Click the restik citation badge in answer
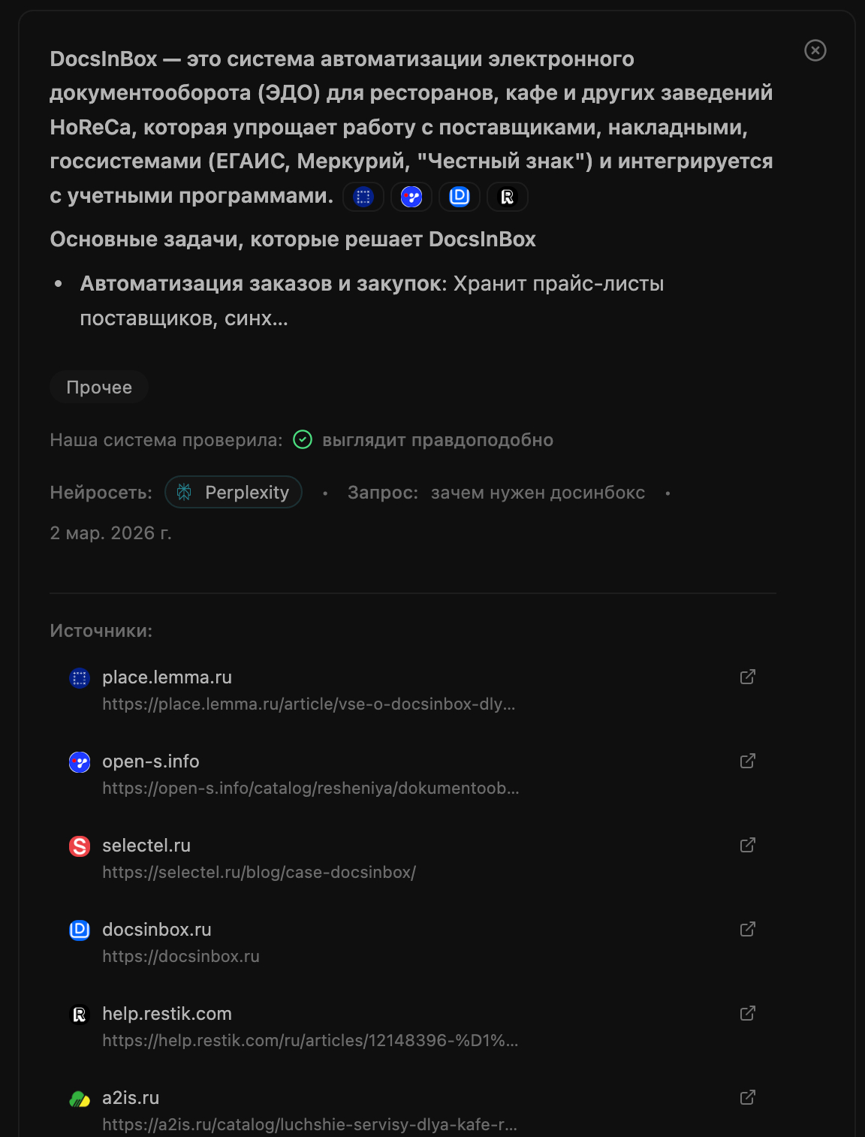The image size is (865, 1137). click(x=508, y=197)
